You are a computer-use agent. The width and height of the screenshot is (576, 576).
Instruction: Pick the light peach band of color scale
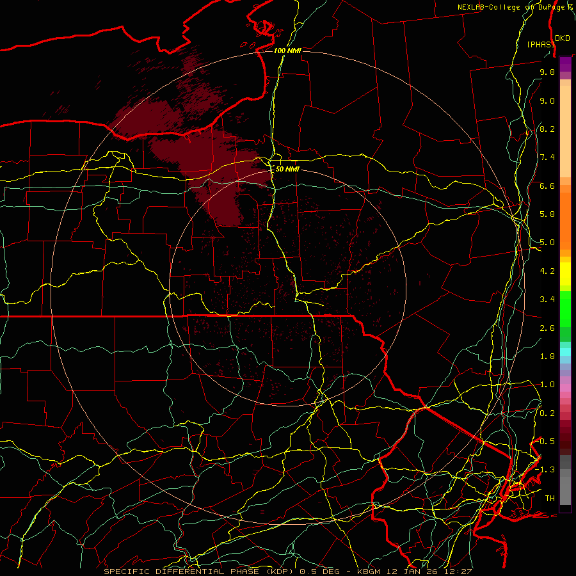click(565, 131)
